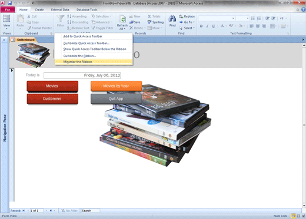Click the Save record icon

pos(131,22)
